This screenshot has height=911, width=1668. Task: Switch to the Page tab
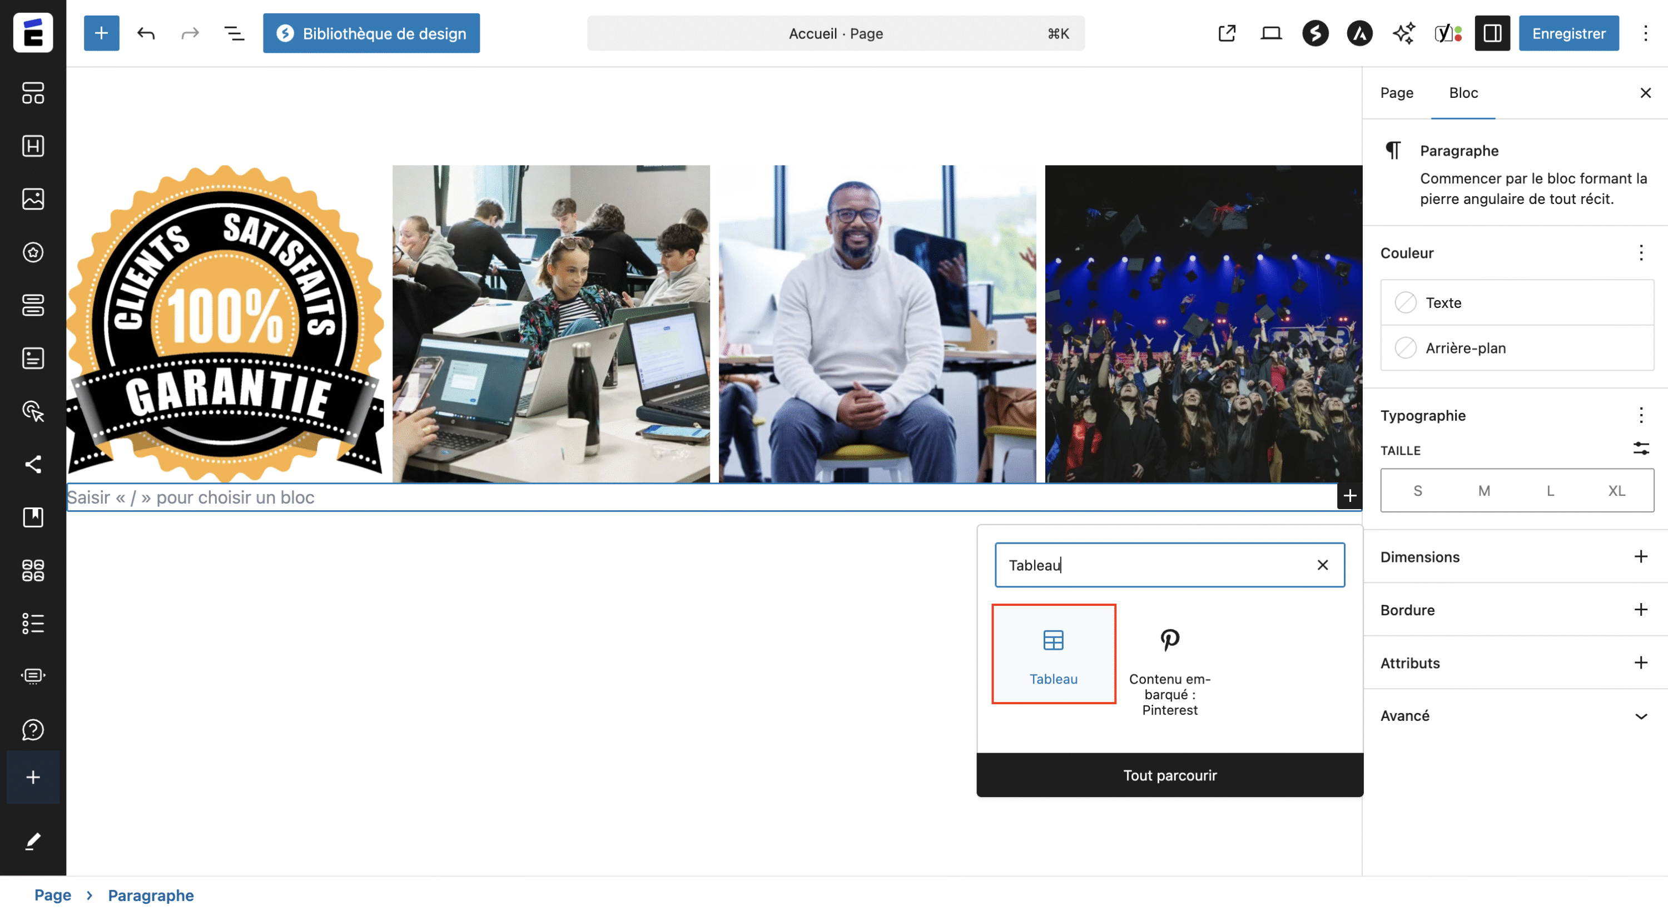pyautogui.click(x=1397, y=93)
